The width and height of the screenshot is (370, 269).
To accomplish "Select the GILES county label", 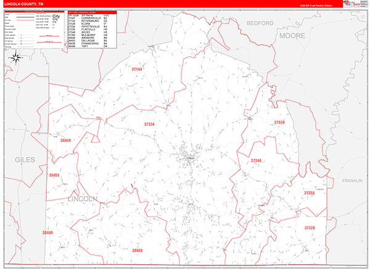I will (25, 159).
